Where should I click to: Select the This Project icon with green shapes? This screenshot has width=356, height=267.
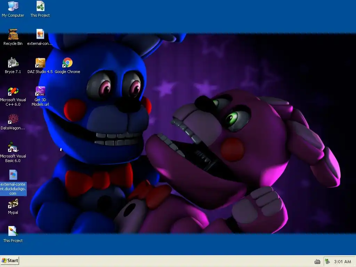tap(40, 9)
